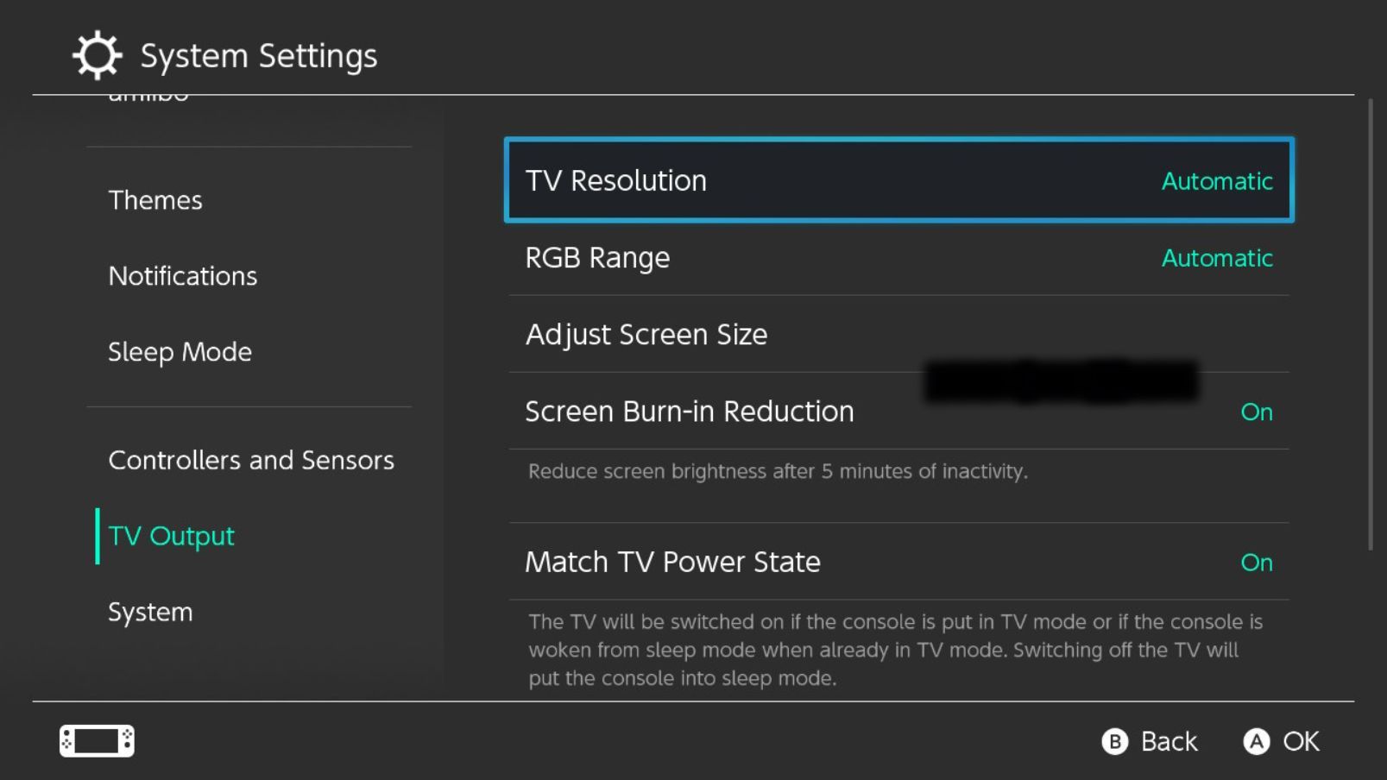Open TV Resolution Automatic option list
This screenshot has width=1387, height=780.
click(1216, 181)
